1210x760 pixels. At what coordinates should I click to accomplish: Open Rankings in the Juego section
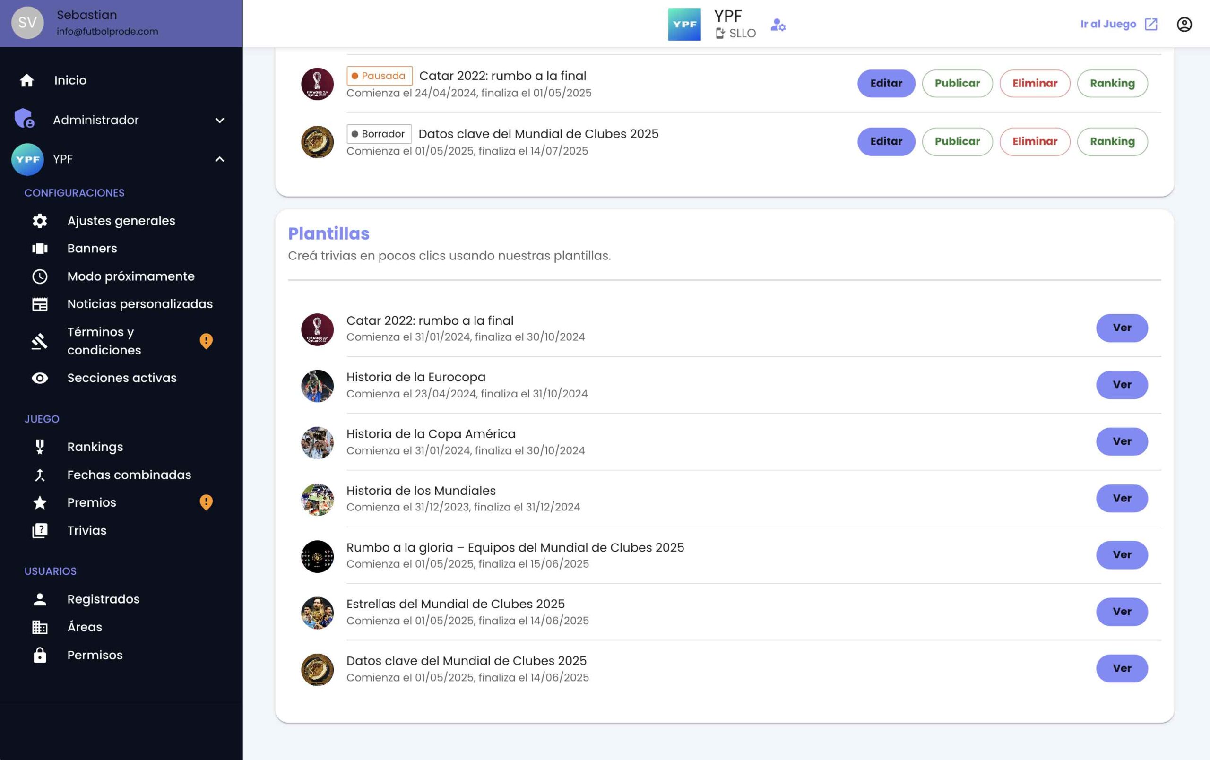[95, 447]
